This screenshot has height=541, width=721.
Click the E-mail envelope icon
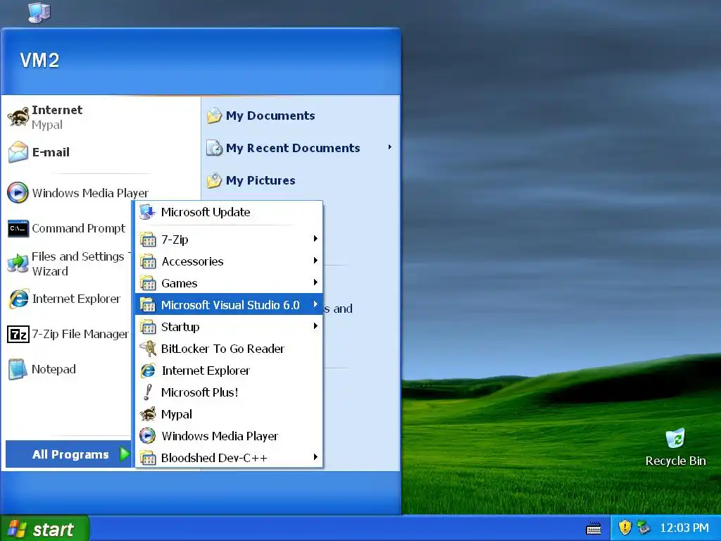click(x=18, y=152)
